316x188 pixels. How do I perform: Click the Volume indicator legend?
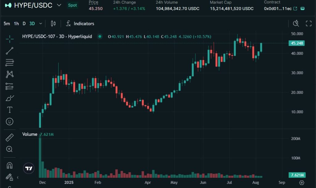[x=30, y=134]
